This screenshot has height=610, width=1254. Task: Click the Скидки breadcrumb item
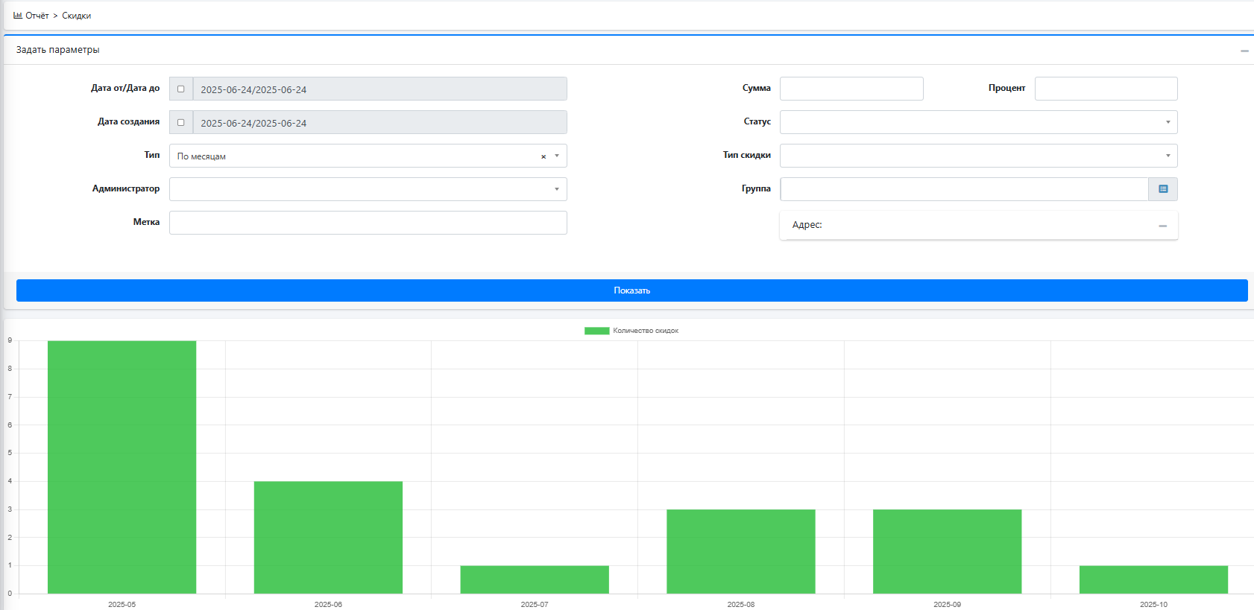tap(76, 16)
